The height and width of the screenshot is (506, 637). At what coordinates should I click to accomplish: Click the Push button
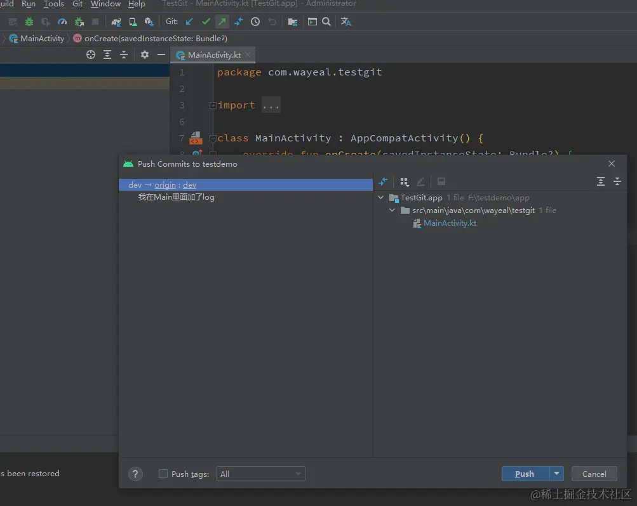pos(525,474)
